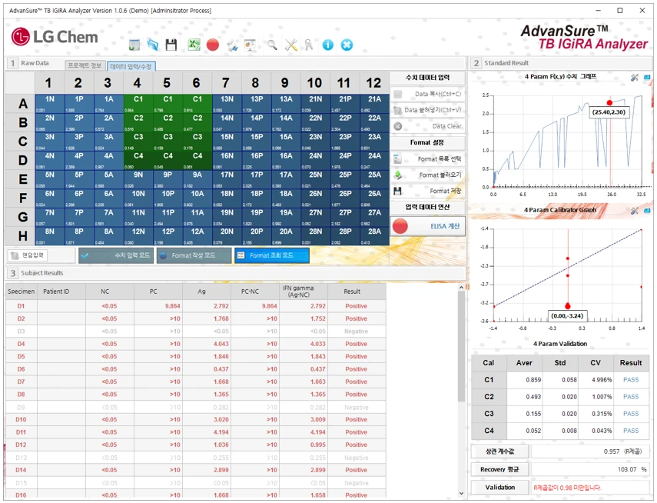The image size is (657, 503).
Task: Click the Negative result in row D9
Action: pos(356,408)
